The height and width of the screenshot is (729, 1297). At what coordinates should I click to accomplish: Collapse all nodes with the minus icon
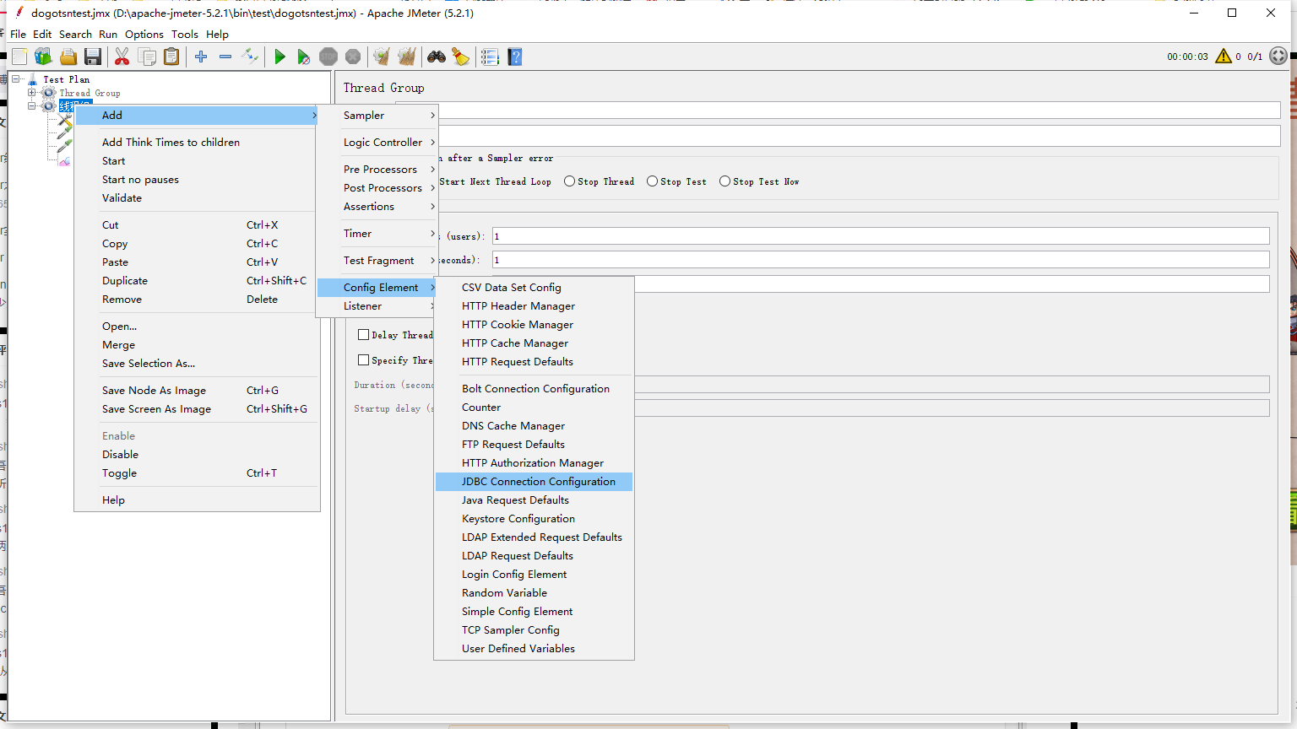click(x=225, y=57)
